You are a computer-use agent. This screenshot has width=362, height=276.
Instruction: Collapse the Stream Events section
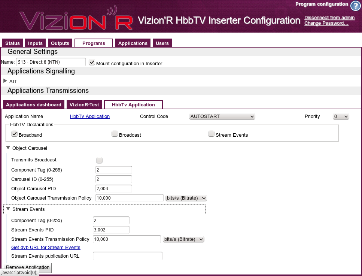[x=8, y=209]
